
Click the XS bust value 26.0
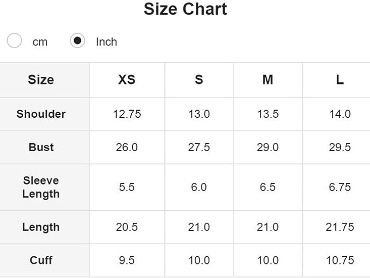click(x=127, y=148)
